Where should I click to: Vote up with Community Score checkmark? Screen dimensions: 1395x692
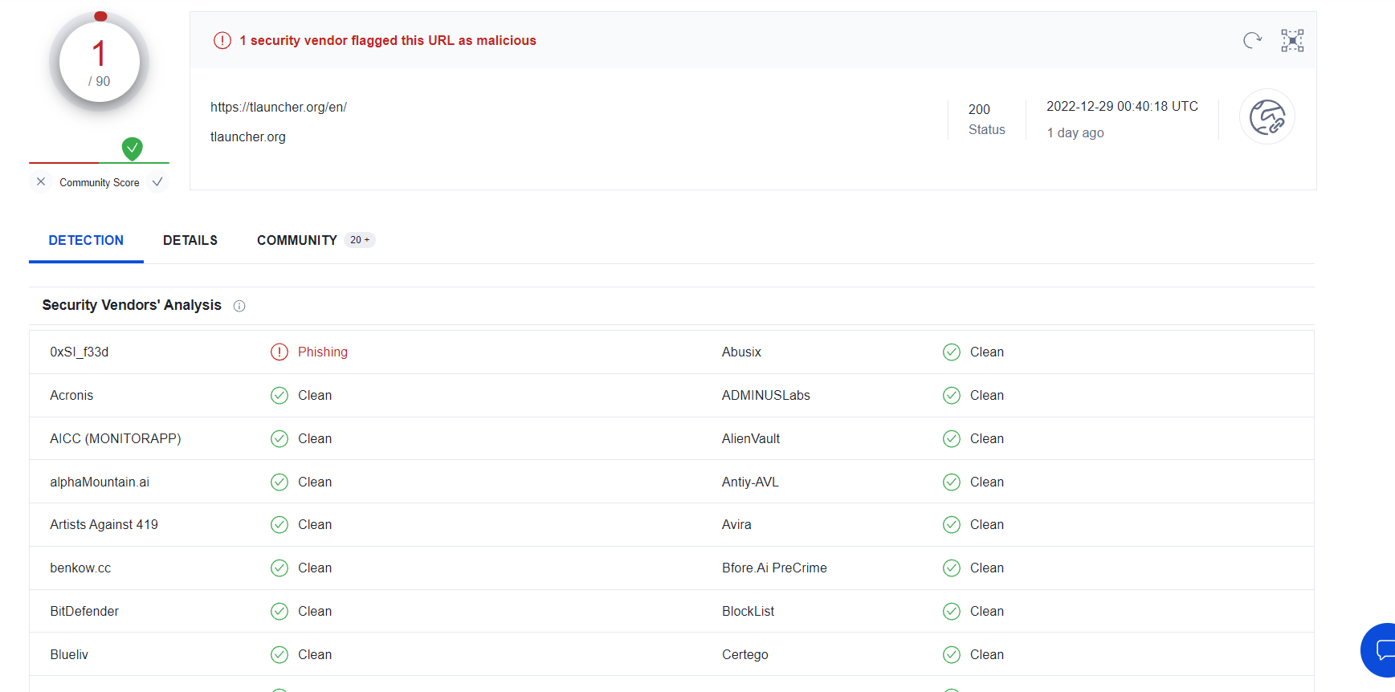pyautogui.click(x=157, y=182)
